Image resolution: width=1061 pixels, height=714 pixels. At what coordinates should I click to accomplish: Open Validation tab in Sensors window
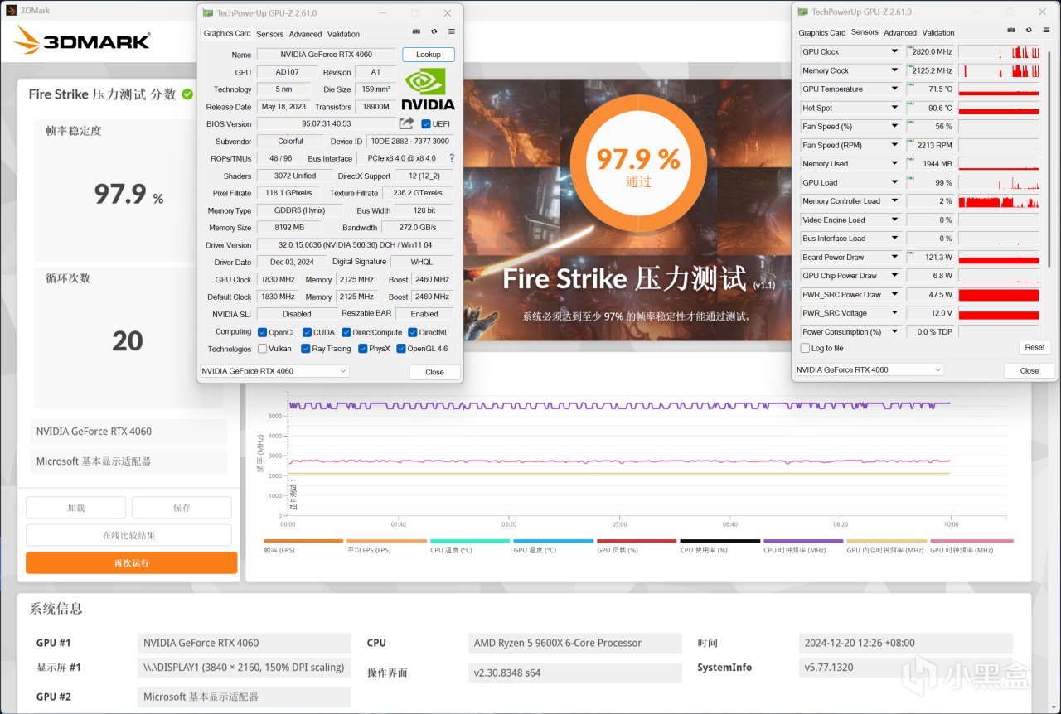click(938, 33)
